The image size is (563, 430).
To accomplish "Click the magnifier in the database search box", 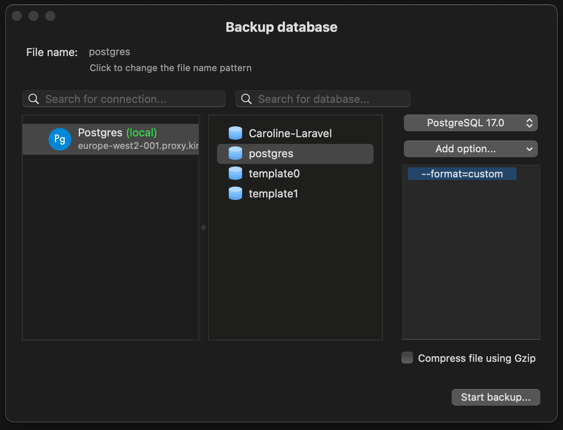I will click(x=246, y=99).
